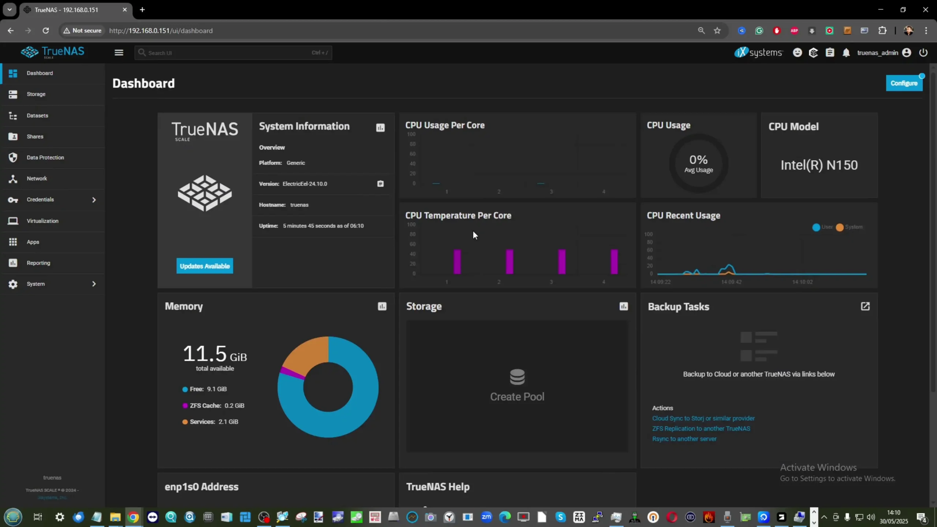
Task: Open Datasets in the sidebar
Action: pos(53,116)
